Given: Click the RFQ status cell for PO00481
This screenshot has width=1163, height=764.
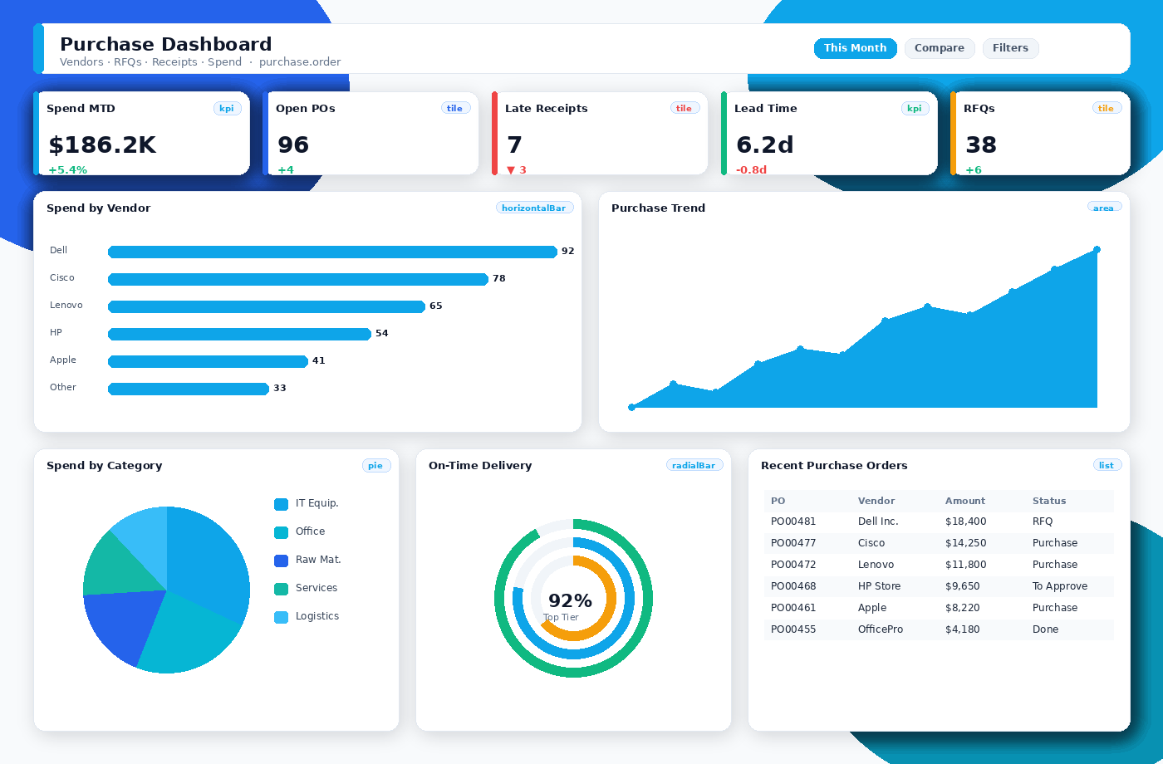Looking at the screenshot, I should point(1042,522).
